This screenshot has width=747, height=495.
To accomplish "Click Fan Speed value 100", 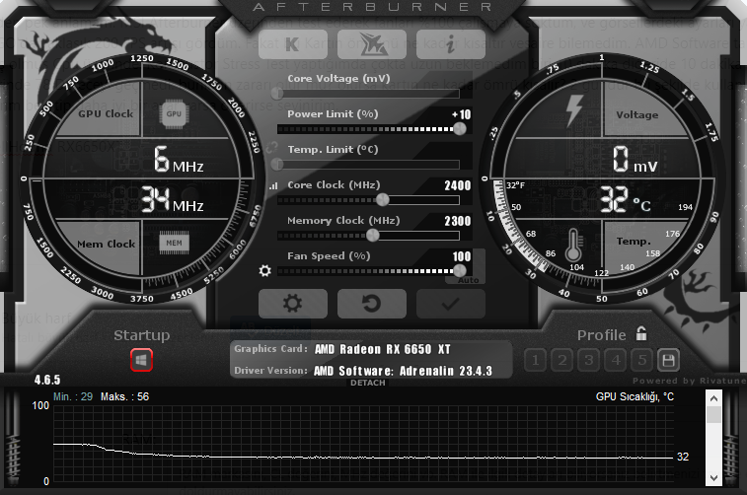I will pos(462,256).
